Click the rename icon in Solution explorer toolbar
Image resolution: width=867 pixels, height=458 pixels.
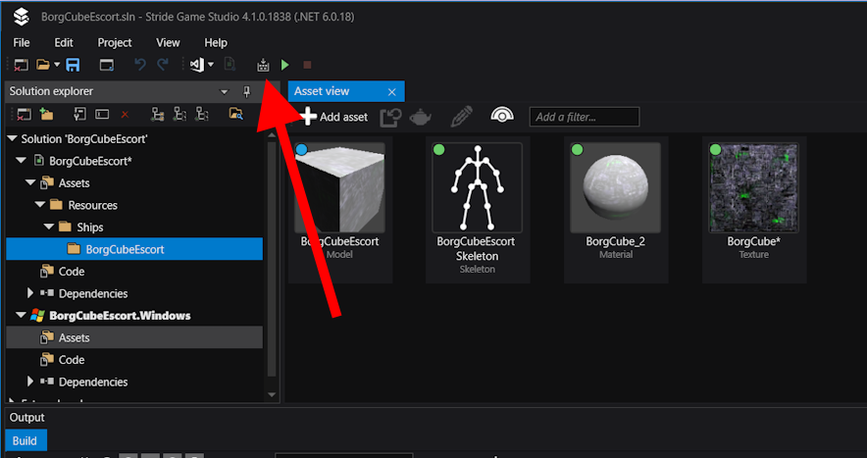coord(102,115)
